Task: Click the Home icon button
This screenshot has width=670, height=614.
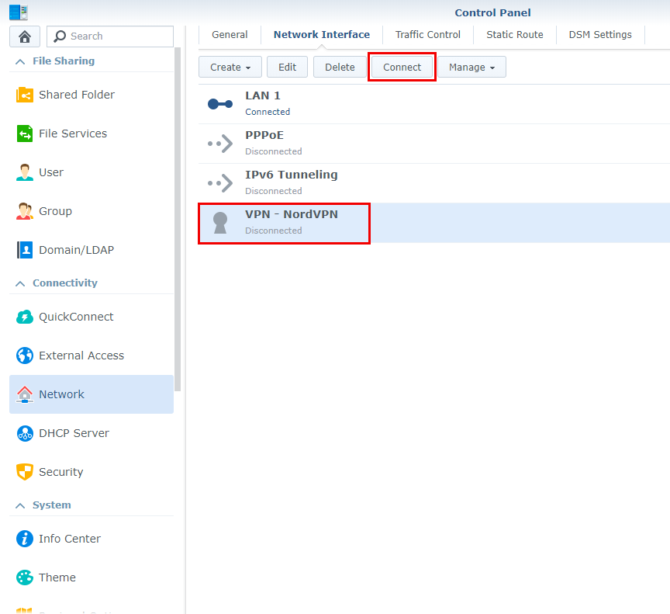Action: (25, 36)
